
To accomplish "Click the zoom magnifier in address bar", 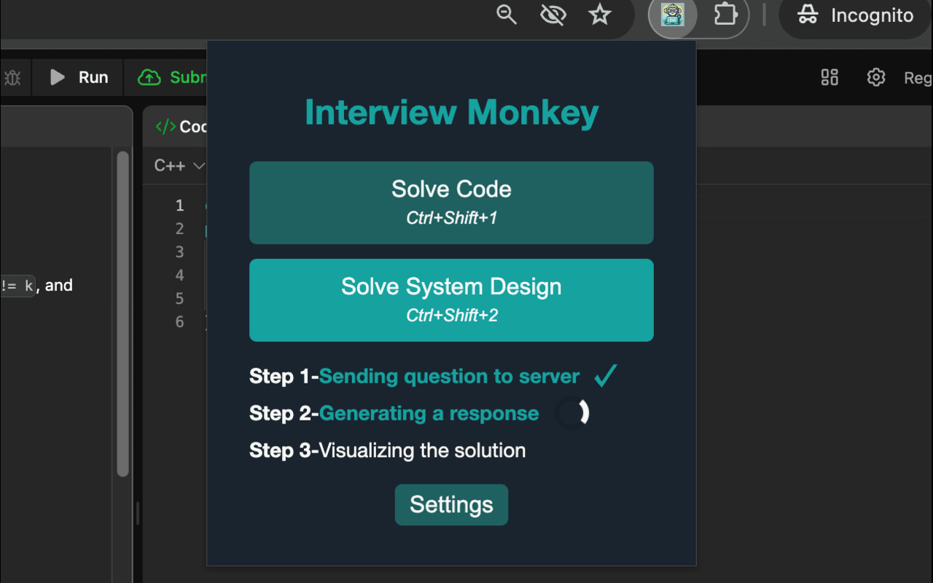I will [507, 15].
